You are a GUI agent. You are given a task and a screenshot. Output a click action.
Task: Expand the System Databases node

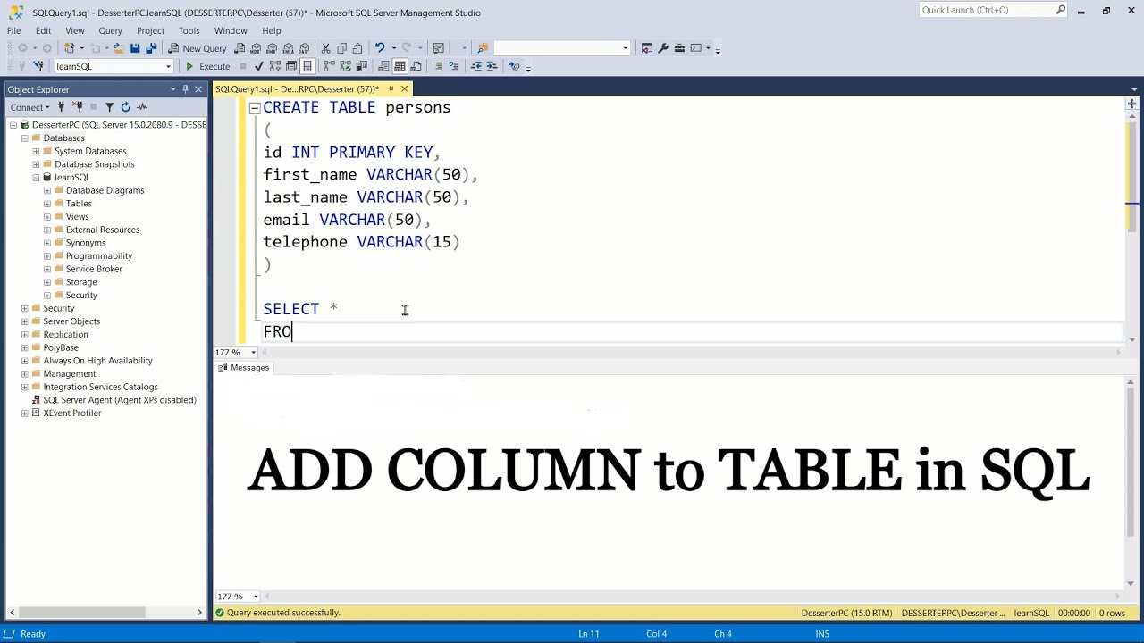(36, 151)
